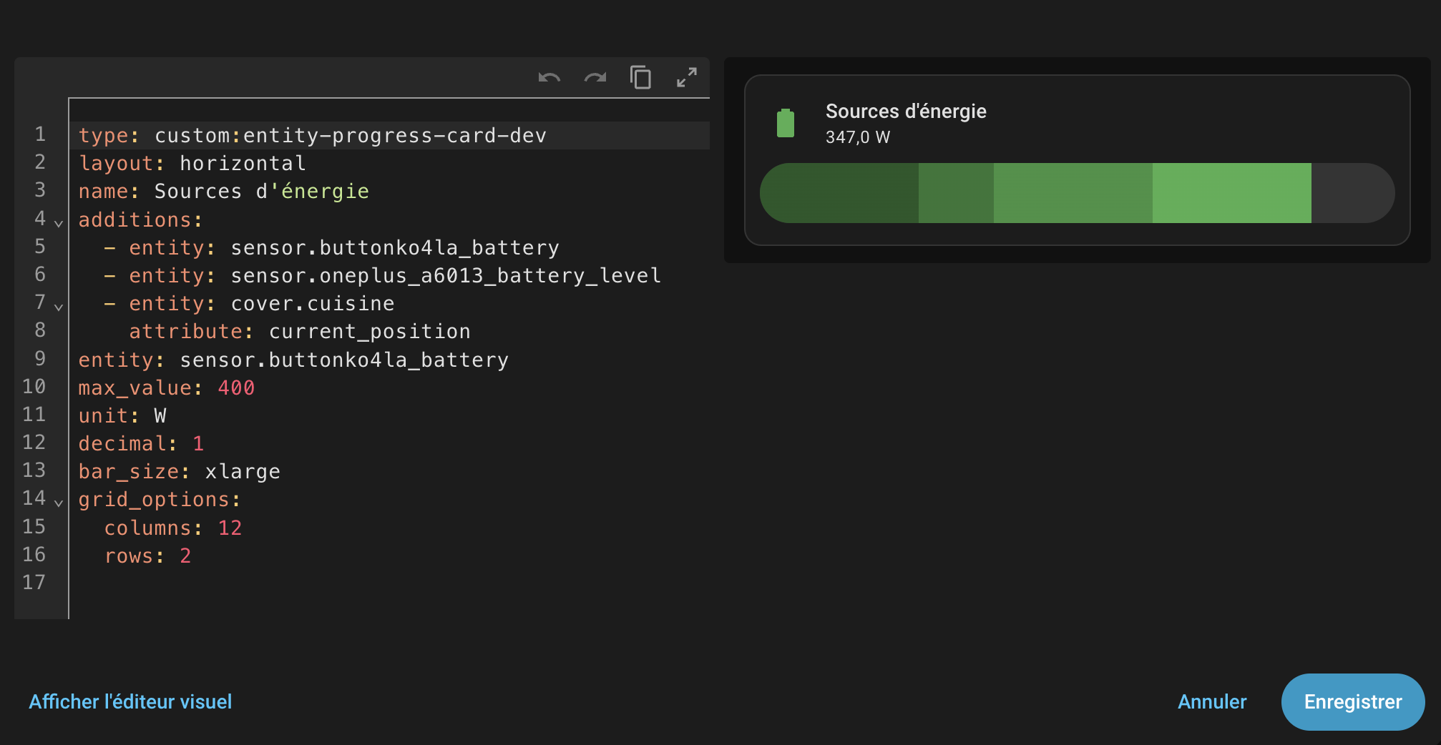The image size is (1441, 745).
Task: Click the redo arrow icon
Action: pos(595,77)
